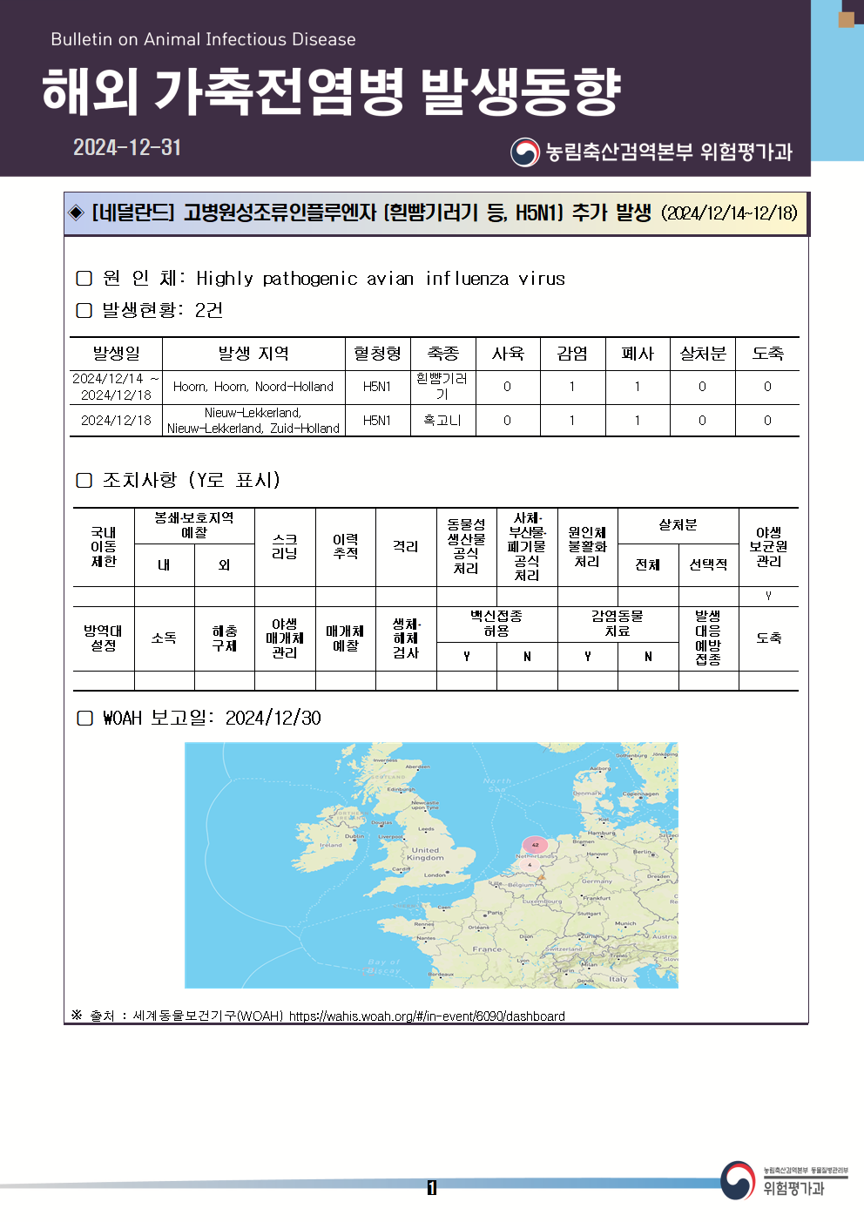Select the subtitle Bulletin on Animal Infectious Disease

coord(203,39)
